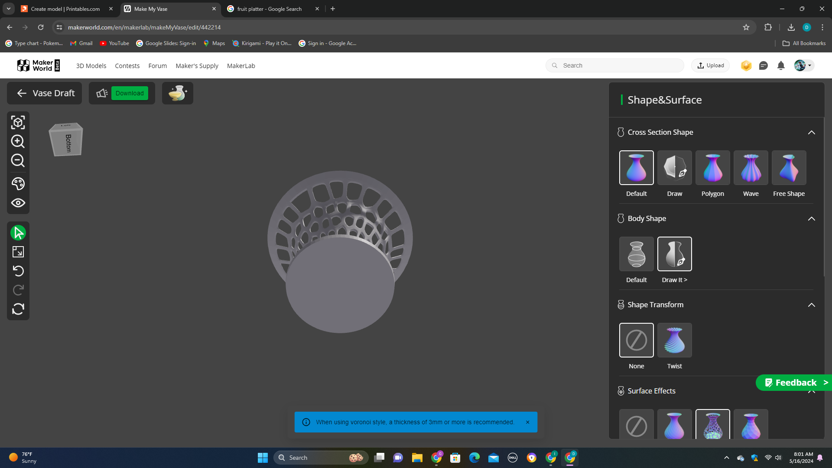
Task: Zoom in on the vase model
Action: click(18, 141)
